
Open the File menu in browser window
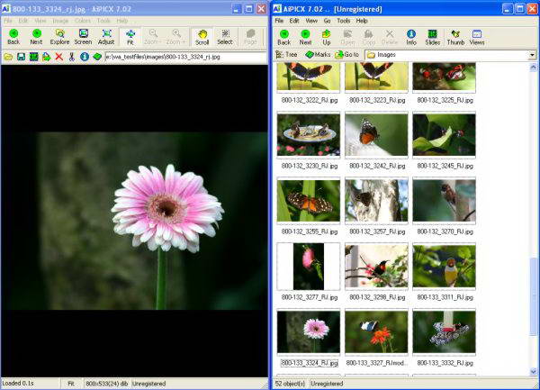pos(279,21)
